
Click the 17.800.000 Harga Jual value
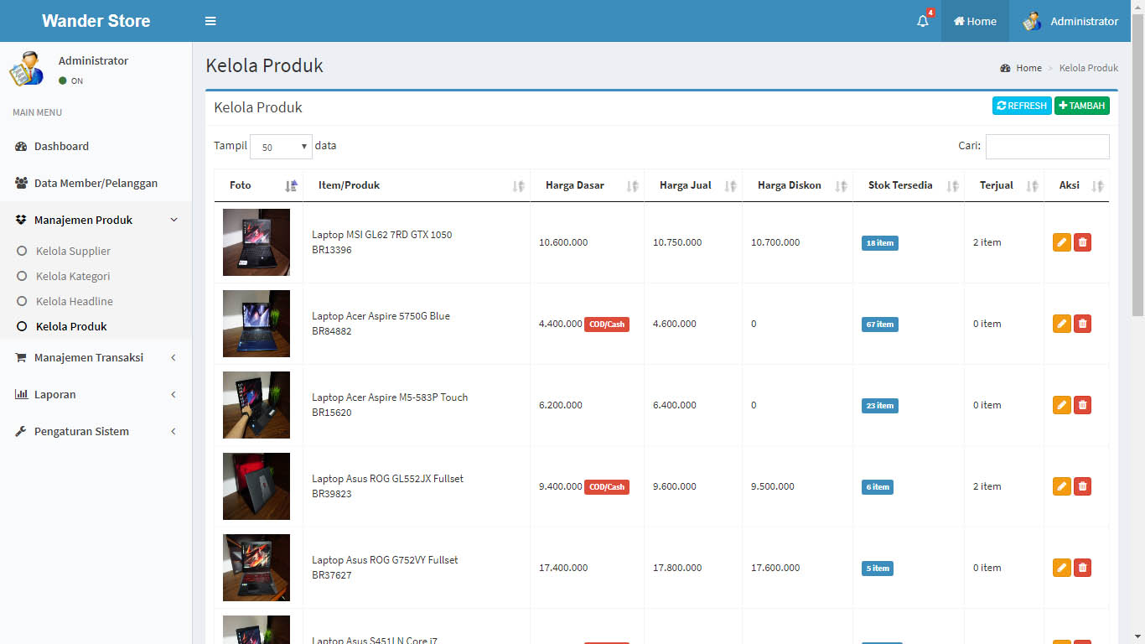(677, 568)
